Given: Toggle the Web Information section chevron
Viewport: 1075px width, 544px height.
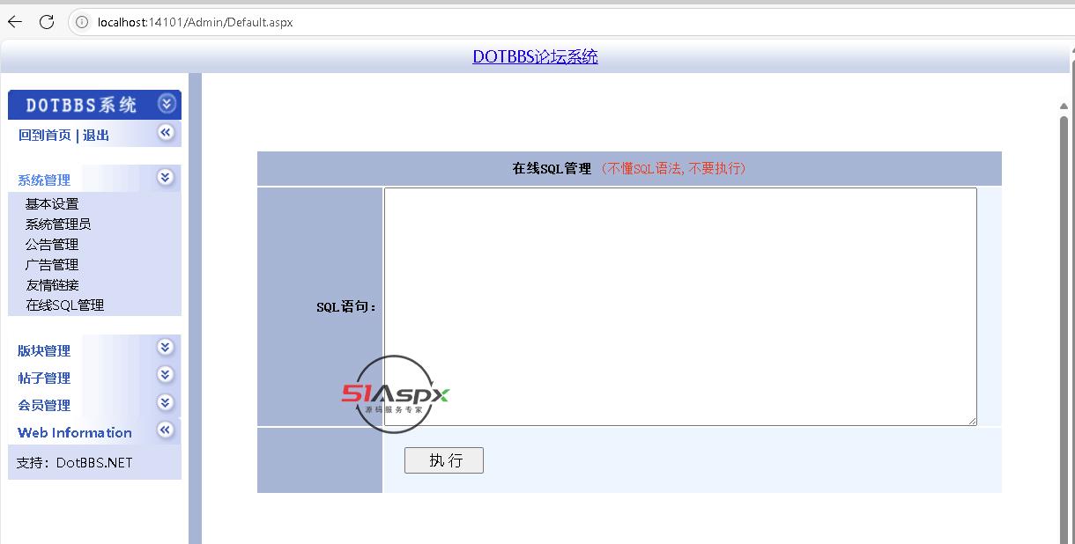Looking at the screenshot, I should 165,430.
